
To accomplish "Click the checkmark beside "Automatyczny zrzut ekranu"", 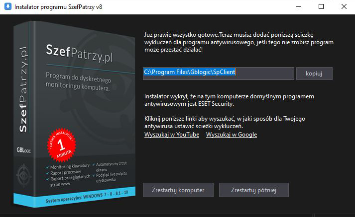I will [x=94, y=165].
